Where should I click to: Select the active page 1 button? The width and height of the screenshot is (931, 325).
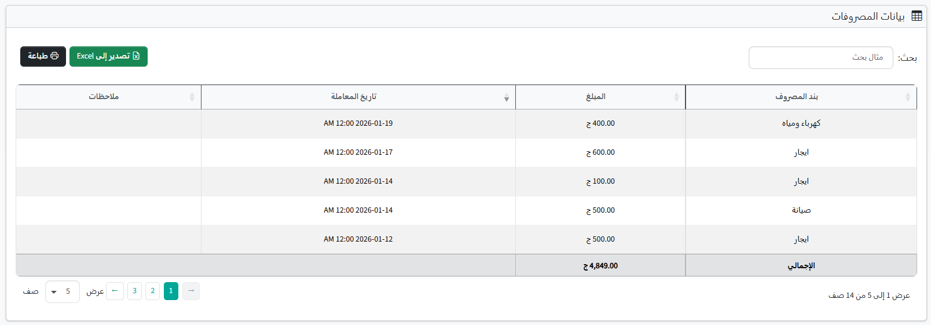[171, 291]
